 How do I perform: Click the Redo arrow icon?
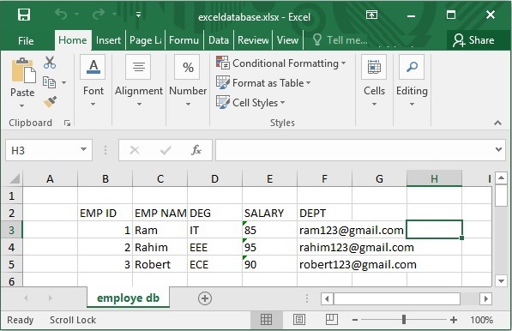pyautogui.click(x=99, y=14)
